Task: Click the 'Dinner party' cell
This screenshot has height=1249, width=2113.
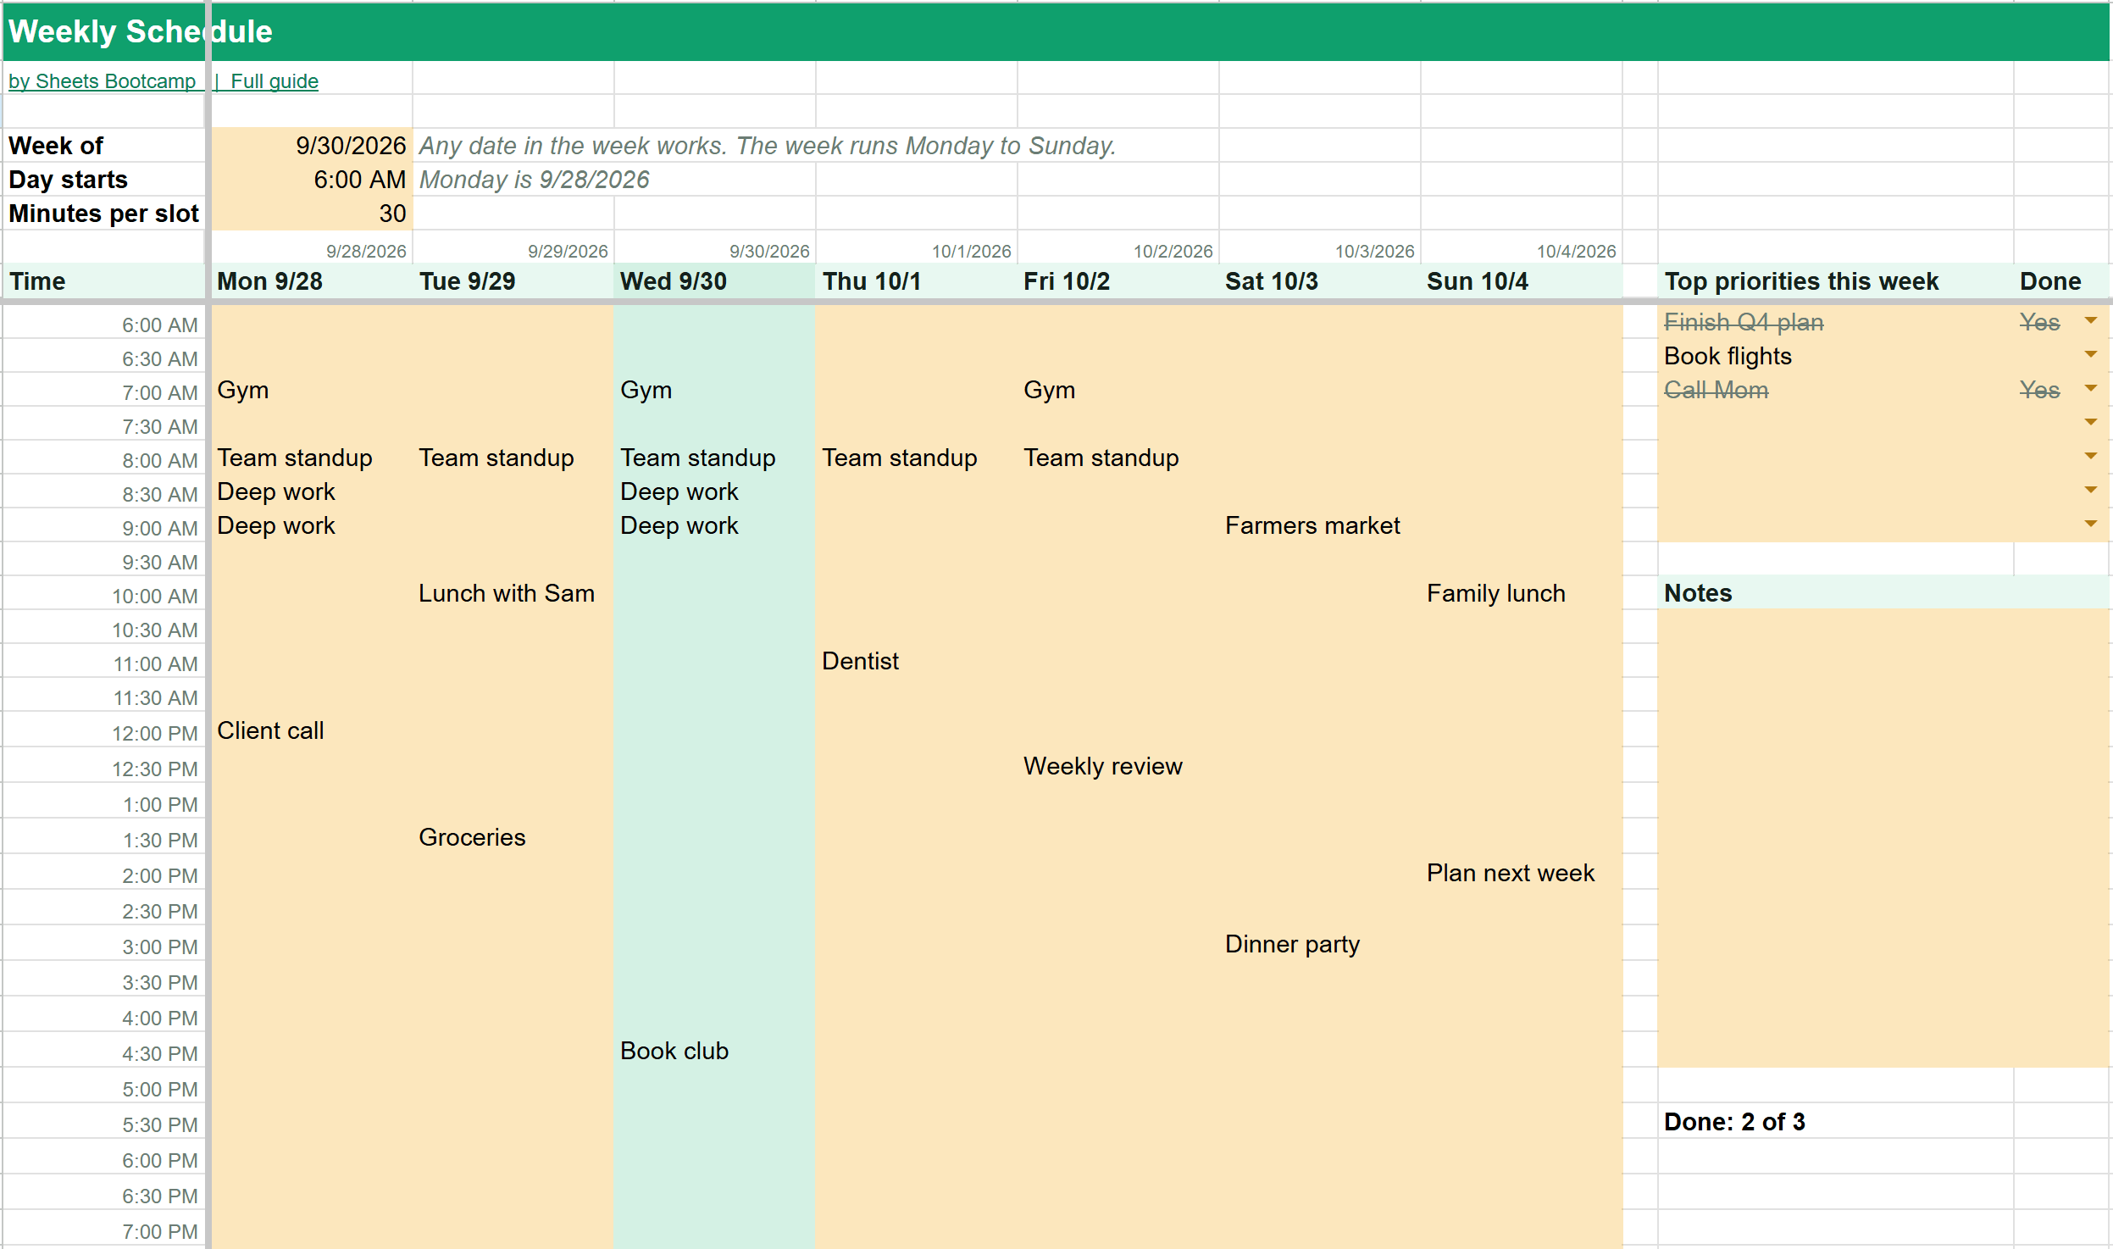Action: click(x=1320, y=944)
